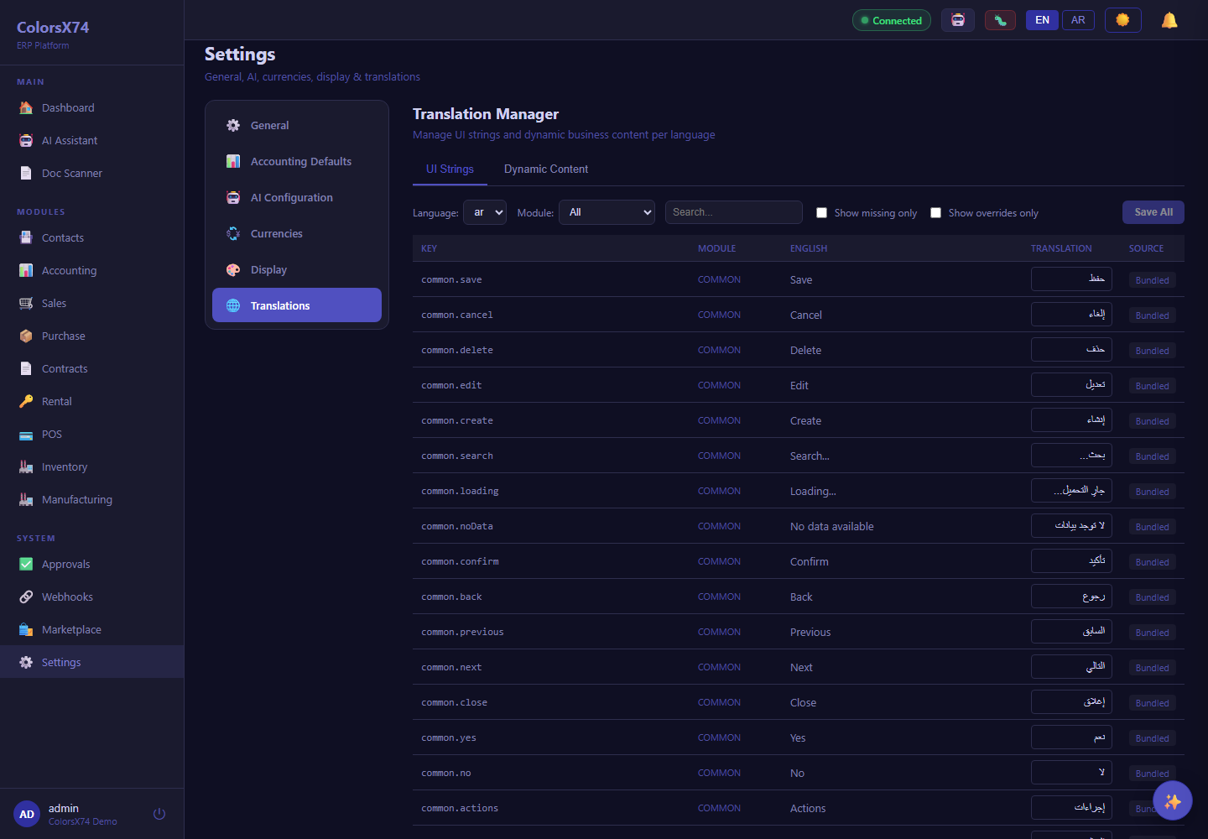
Task: Open the Display settings section
Action: tap(297, 269)
